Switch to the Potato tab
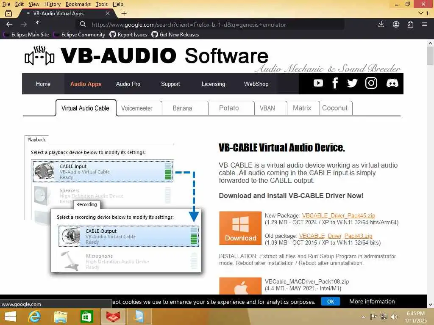Screen dimensions: 434x325 pos(228,108)
